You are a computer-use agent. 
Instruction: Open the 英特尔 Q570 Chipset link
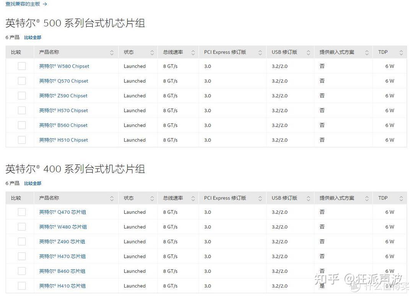click(63, 81)
